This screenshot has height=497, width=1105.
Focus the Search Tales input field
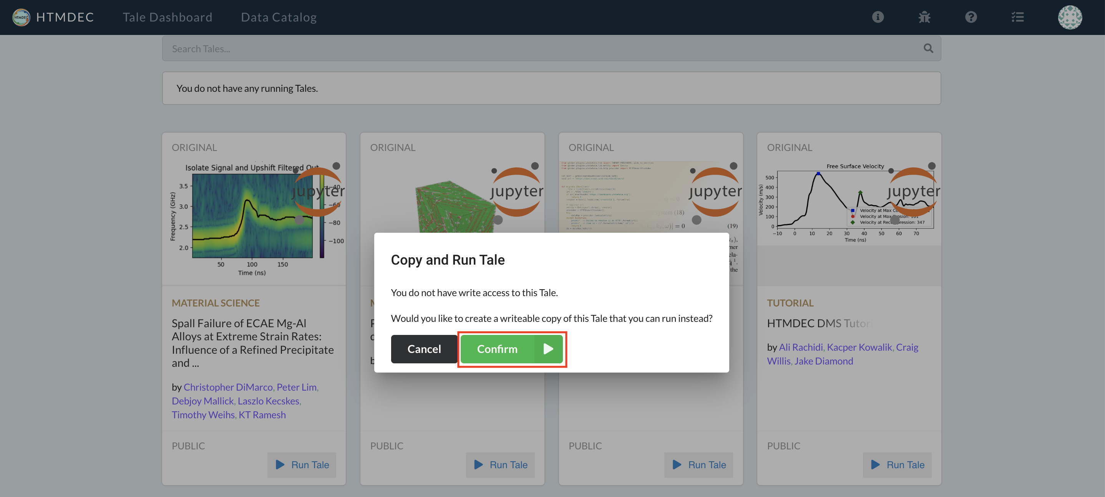(x=551, y=48)
